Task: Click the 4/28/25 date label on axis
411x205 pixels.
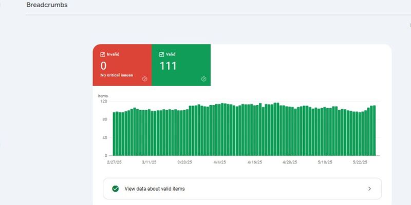Action: tap(290, 162)
